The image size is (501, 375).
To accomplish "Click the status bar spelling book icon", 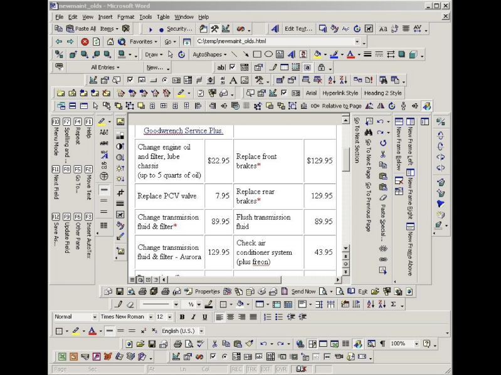I will pos(301,369).
